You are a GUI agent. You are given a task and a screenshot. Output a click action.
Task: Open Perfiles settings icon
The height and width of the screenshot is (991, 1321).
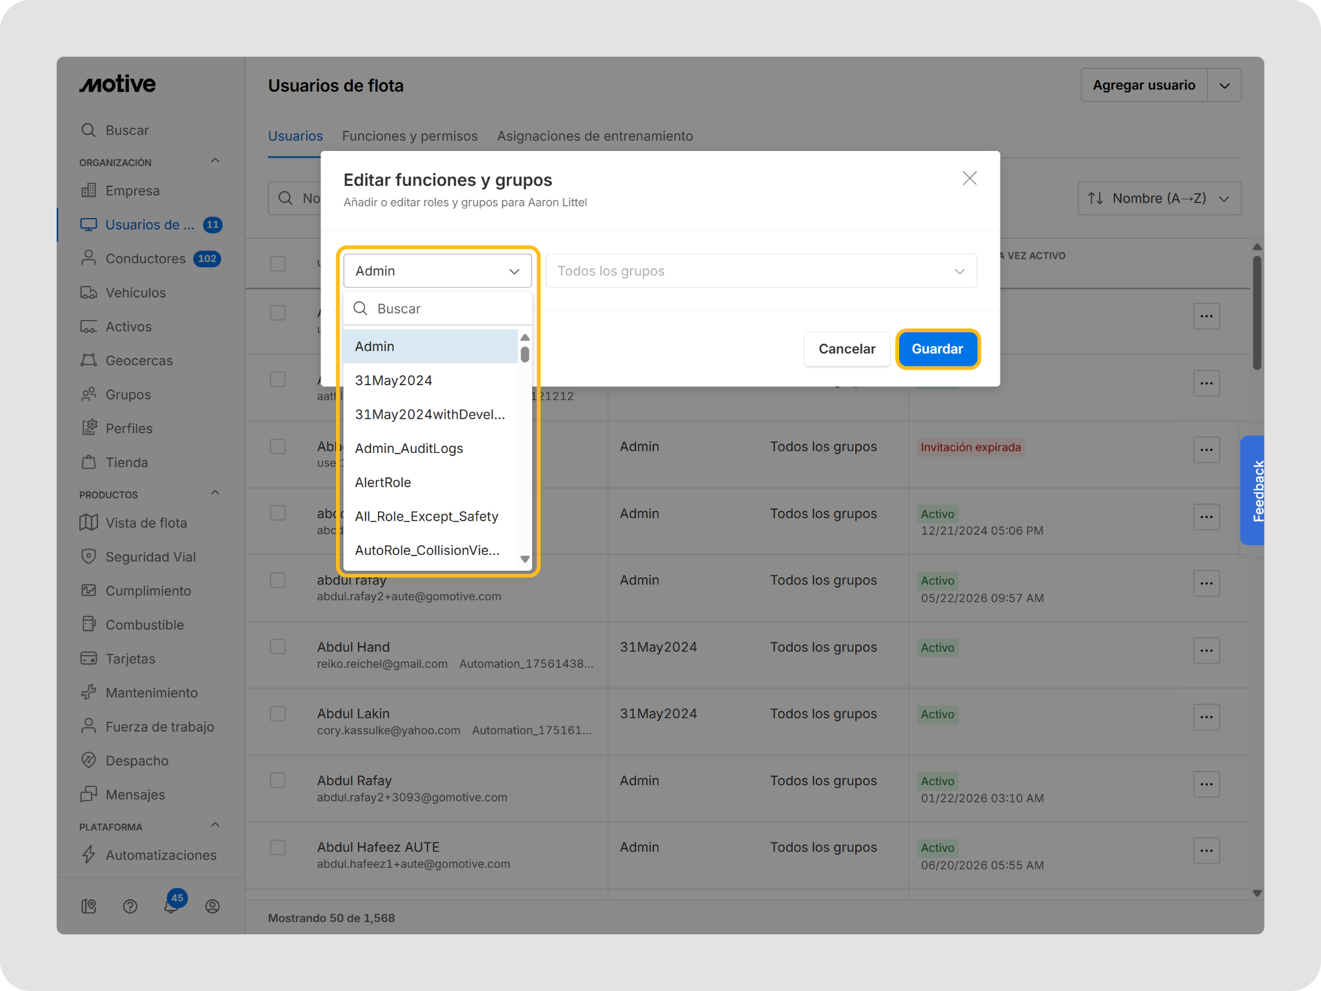(88, 428)
